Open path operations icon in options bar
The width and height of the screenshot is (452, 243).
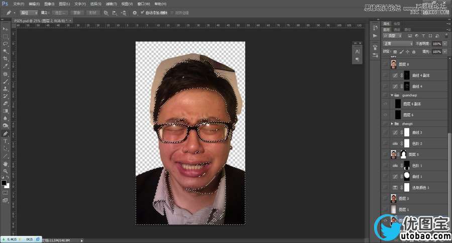(x=106, y=13)
